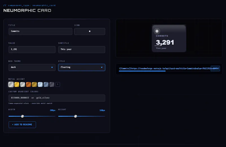
Task: Select the steel blue accent swatch
Action: coord(46,85)
